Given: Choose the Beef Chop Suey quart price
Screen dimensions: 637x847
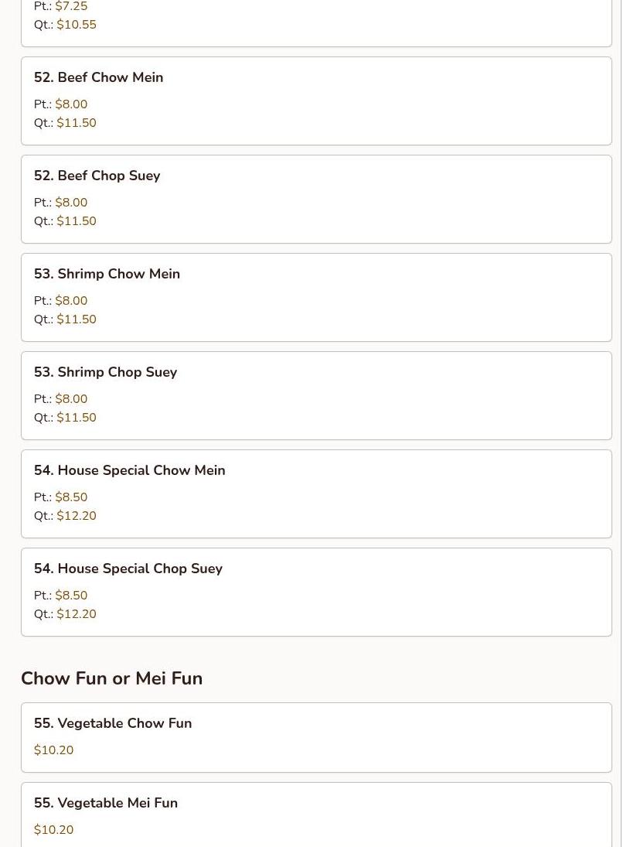Looking at the screenshot, I should click(76, 221).
